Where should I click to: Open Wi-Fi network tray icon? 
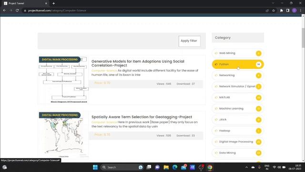click(x=274, y=167)
